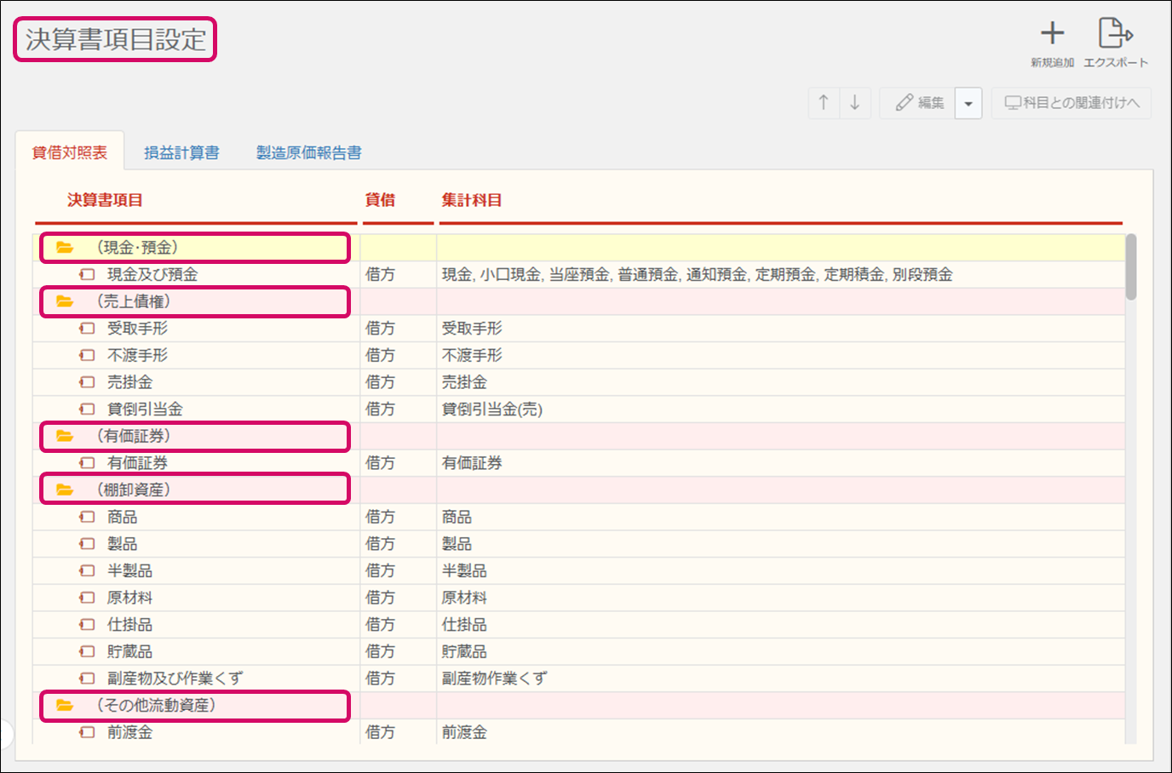This screenshot has height=773, width=1172.
Task: Move item down with down arrow
Action: (x=855, y=103)
